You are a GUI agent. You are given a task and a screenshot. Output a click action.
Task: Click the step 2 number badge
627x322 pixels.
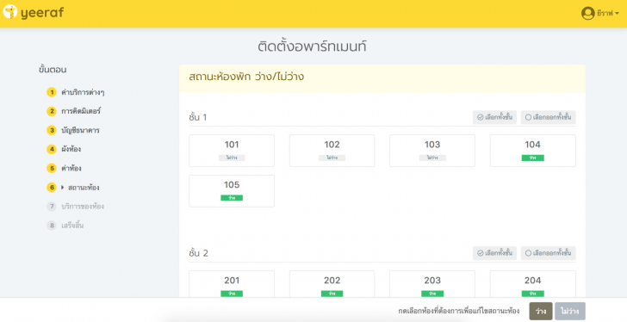coord(52,111)
